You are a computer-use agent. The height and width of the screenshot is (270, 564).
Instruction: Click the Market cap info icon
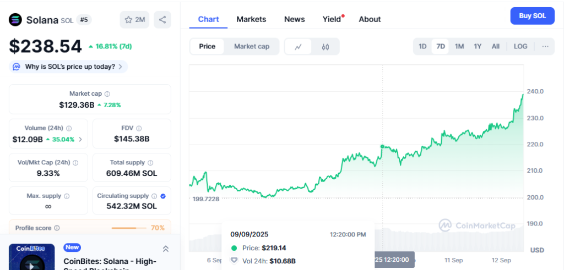[107, 94]
